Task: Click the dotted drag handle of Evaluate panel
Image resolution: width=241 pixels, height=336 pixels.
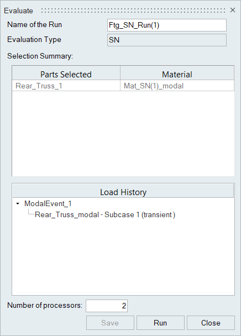Action: tap(133, 11)
